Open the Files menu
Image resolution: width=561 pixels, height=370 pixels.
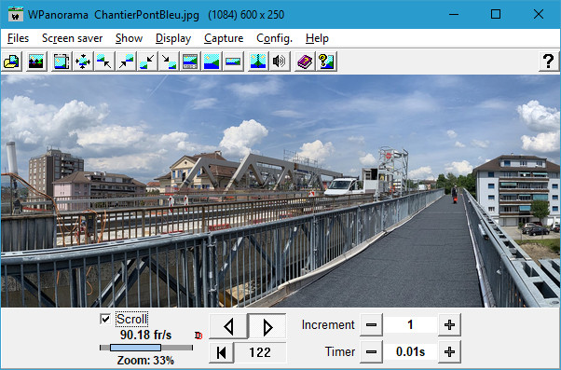[18, 38]
